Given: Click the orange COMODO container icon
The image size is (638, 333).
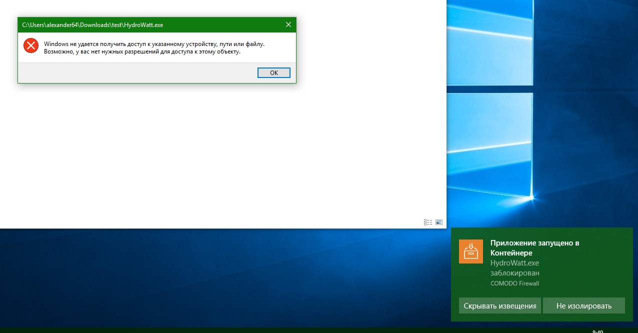Looking at the screenshot, I should (x=471, y=251).
